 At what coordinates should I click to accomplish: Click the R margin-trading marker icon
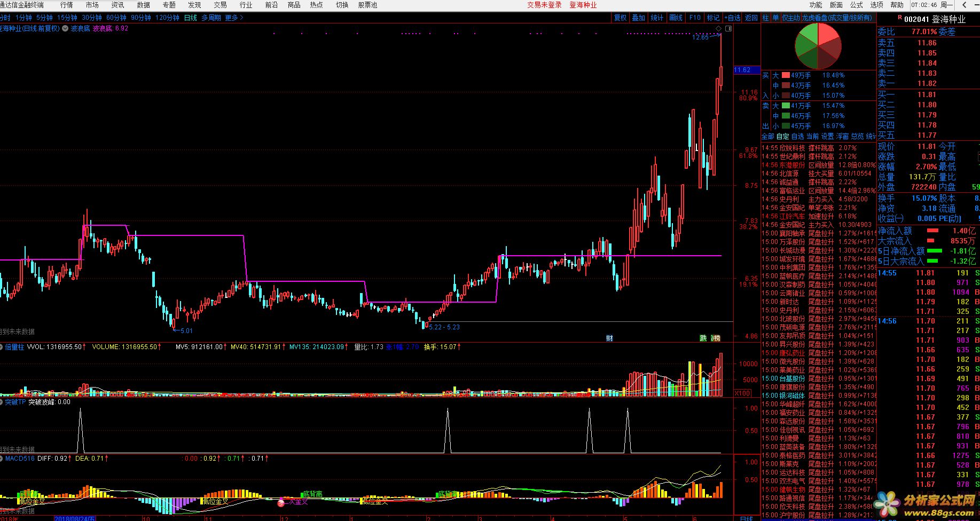tap(900, 18)
